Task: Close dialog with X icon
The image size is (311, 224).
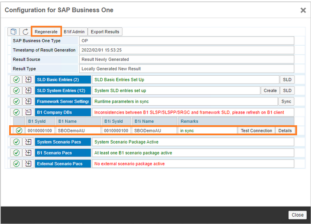Action: (303, 10)
